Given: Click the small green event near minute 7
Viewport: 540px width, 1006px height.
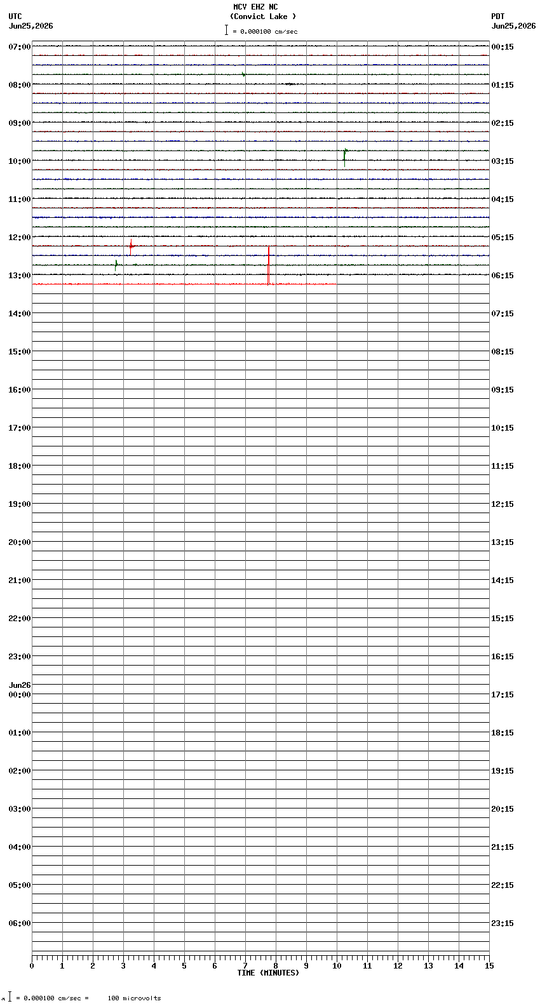Looking at the screenshot, I should 243,75.
